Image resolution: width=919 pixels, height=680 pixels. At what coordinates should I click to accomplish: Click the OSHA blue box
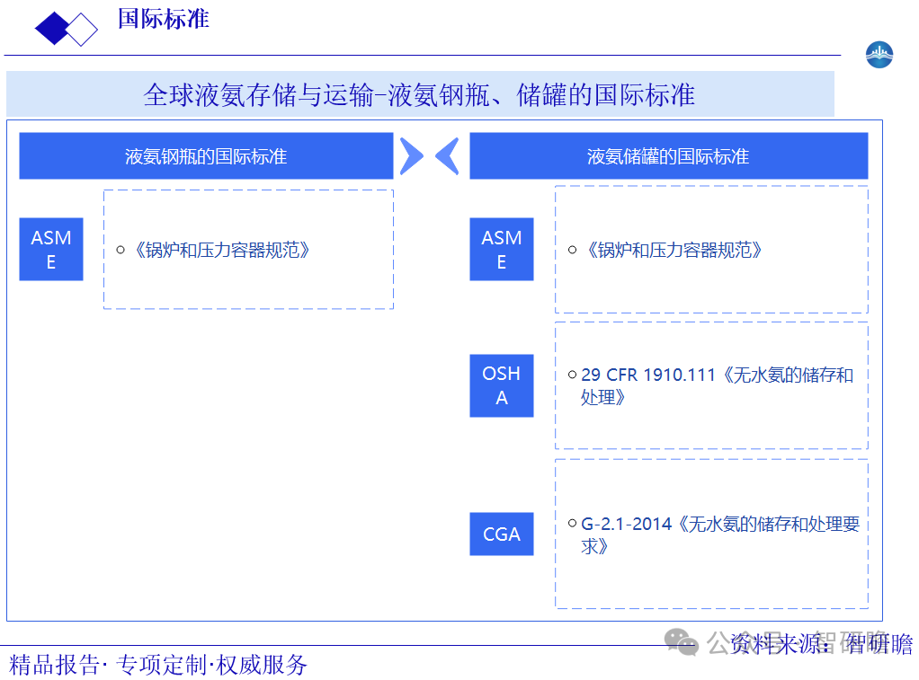coord(501,385)
